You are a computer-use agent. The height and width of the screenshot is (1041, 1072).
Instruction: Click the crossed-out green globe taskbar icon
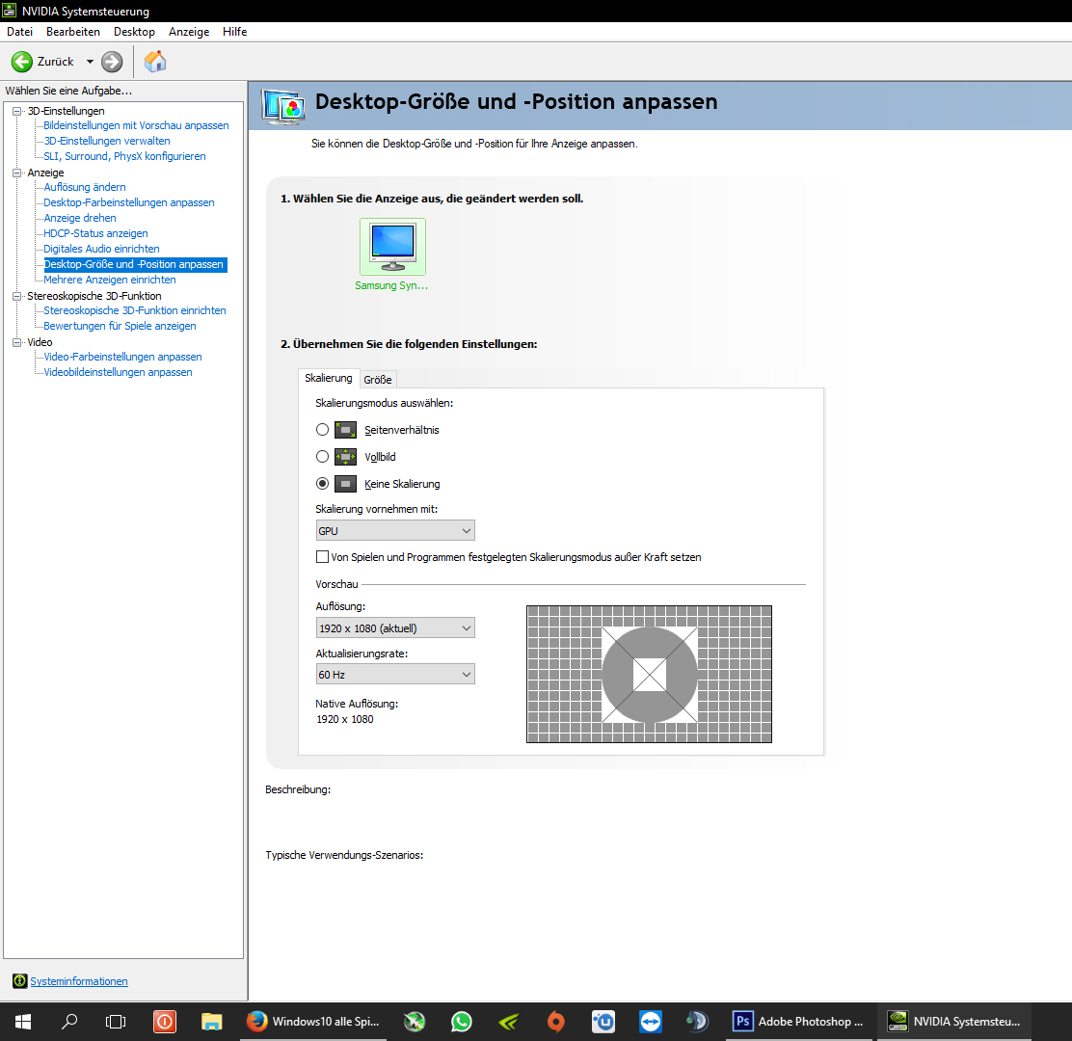tap(415, 1022)
